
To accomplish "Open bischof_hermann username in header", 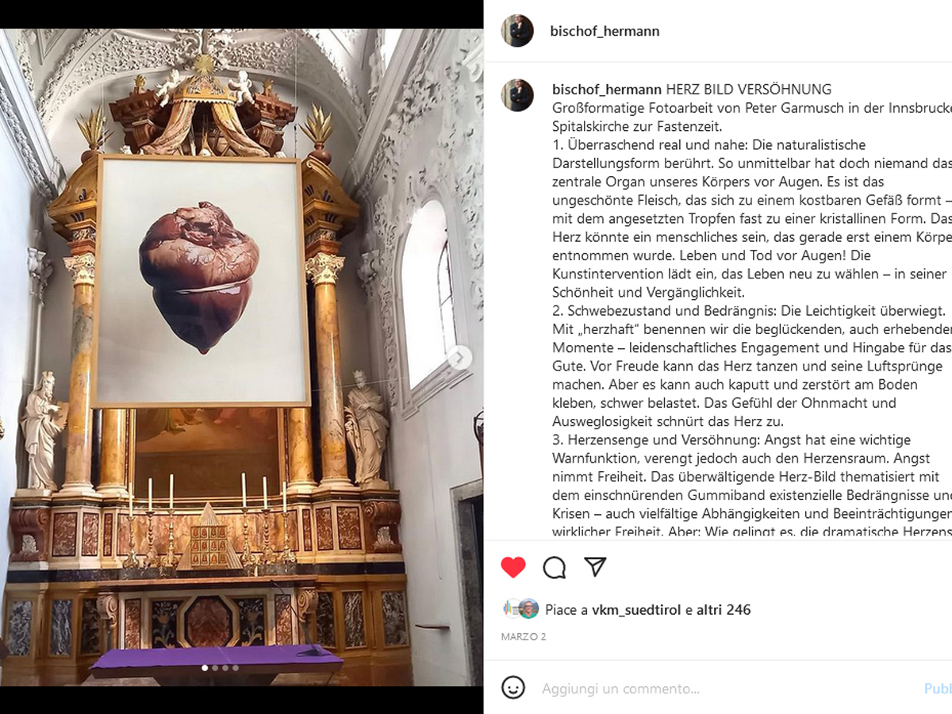I will [605, 31].
